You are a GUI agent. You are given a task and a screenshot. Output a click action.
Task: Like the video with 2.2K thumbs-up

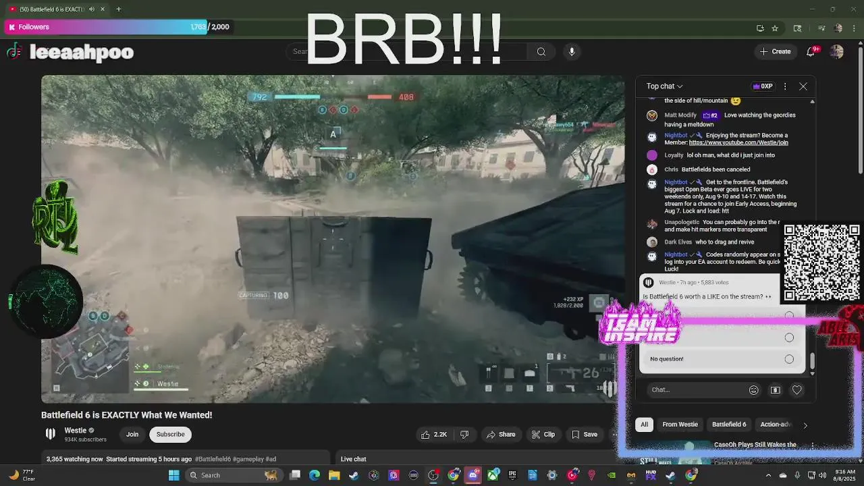(x=433, y=435)
